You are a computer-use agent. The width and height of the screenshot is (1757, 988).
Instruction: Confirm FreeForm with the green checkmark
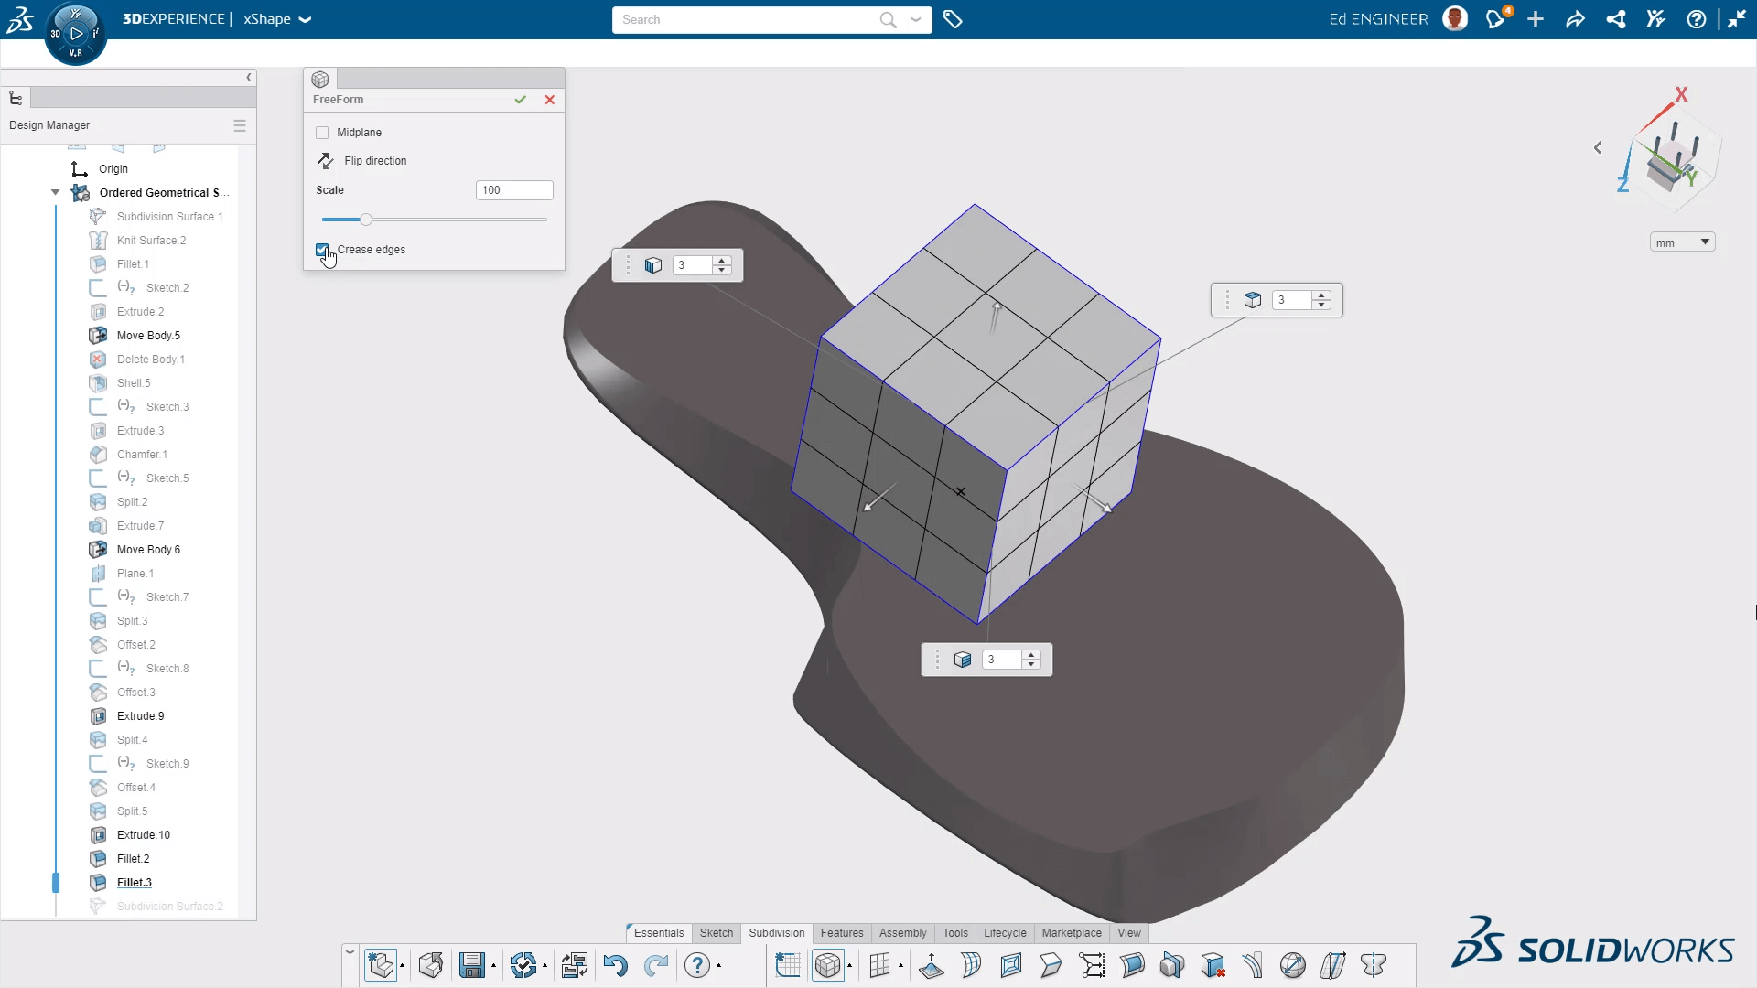(520, 100)
